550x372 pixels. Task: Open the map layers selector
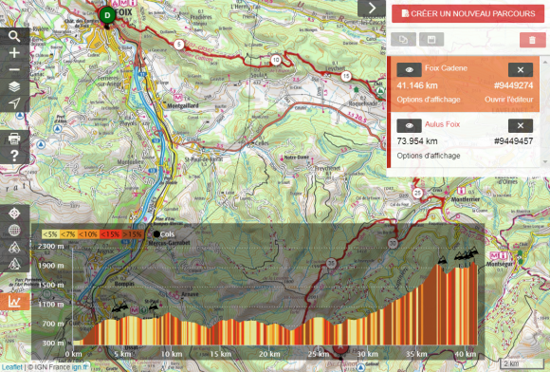pyautogui.click(x=14, y=86)
